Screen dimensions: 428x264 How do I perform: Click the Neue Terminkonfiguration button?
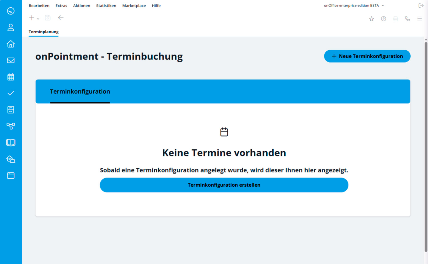(367, 56)
